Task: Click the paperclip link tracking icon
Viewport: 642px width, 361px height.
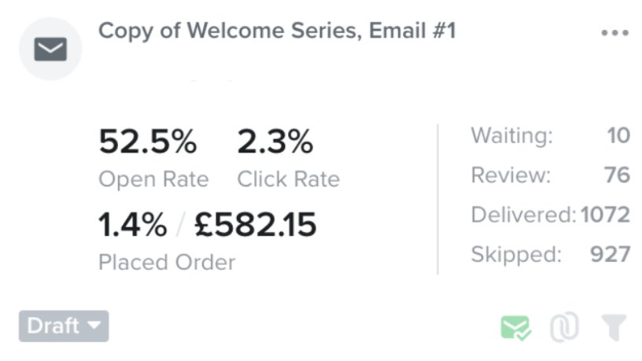Action: click(x=564, y=327)
